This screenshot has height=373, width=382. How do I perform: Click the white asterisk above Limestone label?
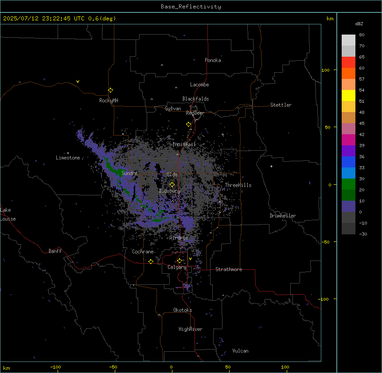tap(68, 153)
